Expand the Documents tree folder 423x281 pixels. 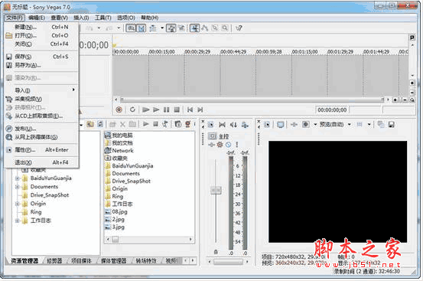[18, 187]
